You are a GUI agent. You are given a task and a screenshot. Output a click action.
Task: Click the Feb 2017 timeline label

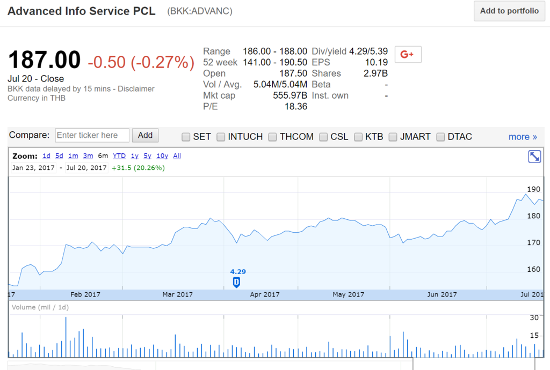pos(85,294)
